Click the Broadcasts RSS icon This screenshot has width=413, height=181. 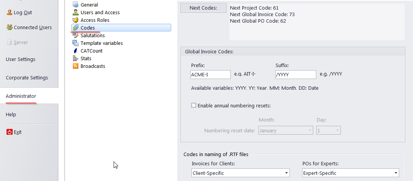click(x=76, y=66)
